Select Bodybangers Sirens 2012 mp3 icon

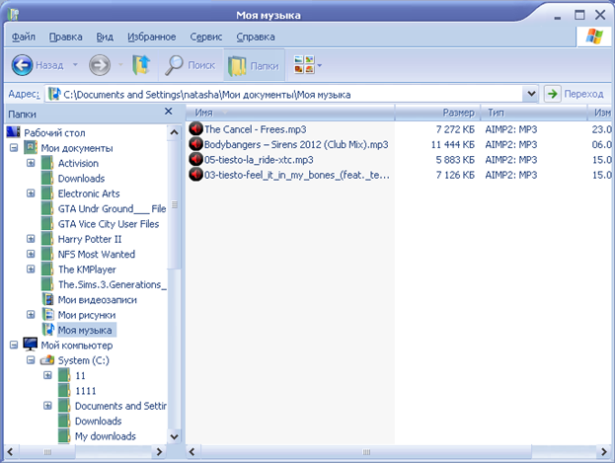[x=195, y=144]
